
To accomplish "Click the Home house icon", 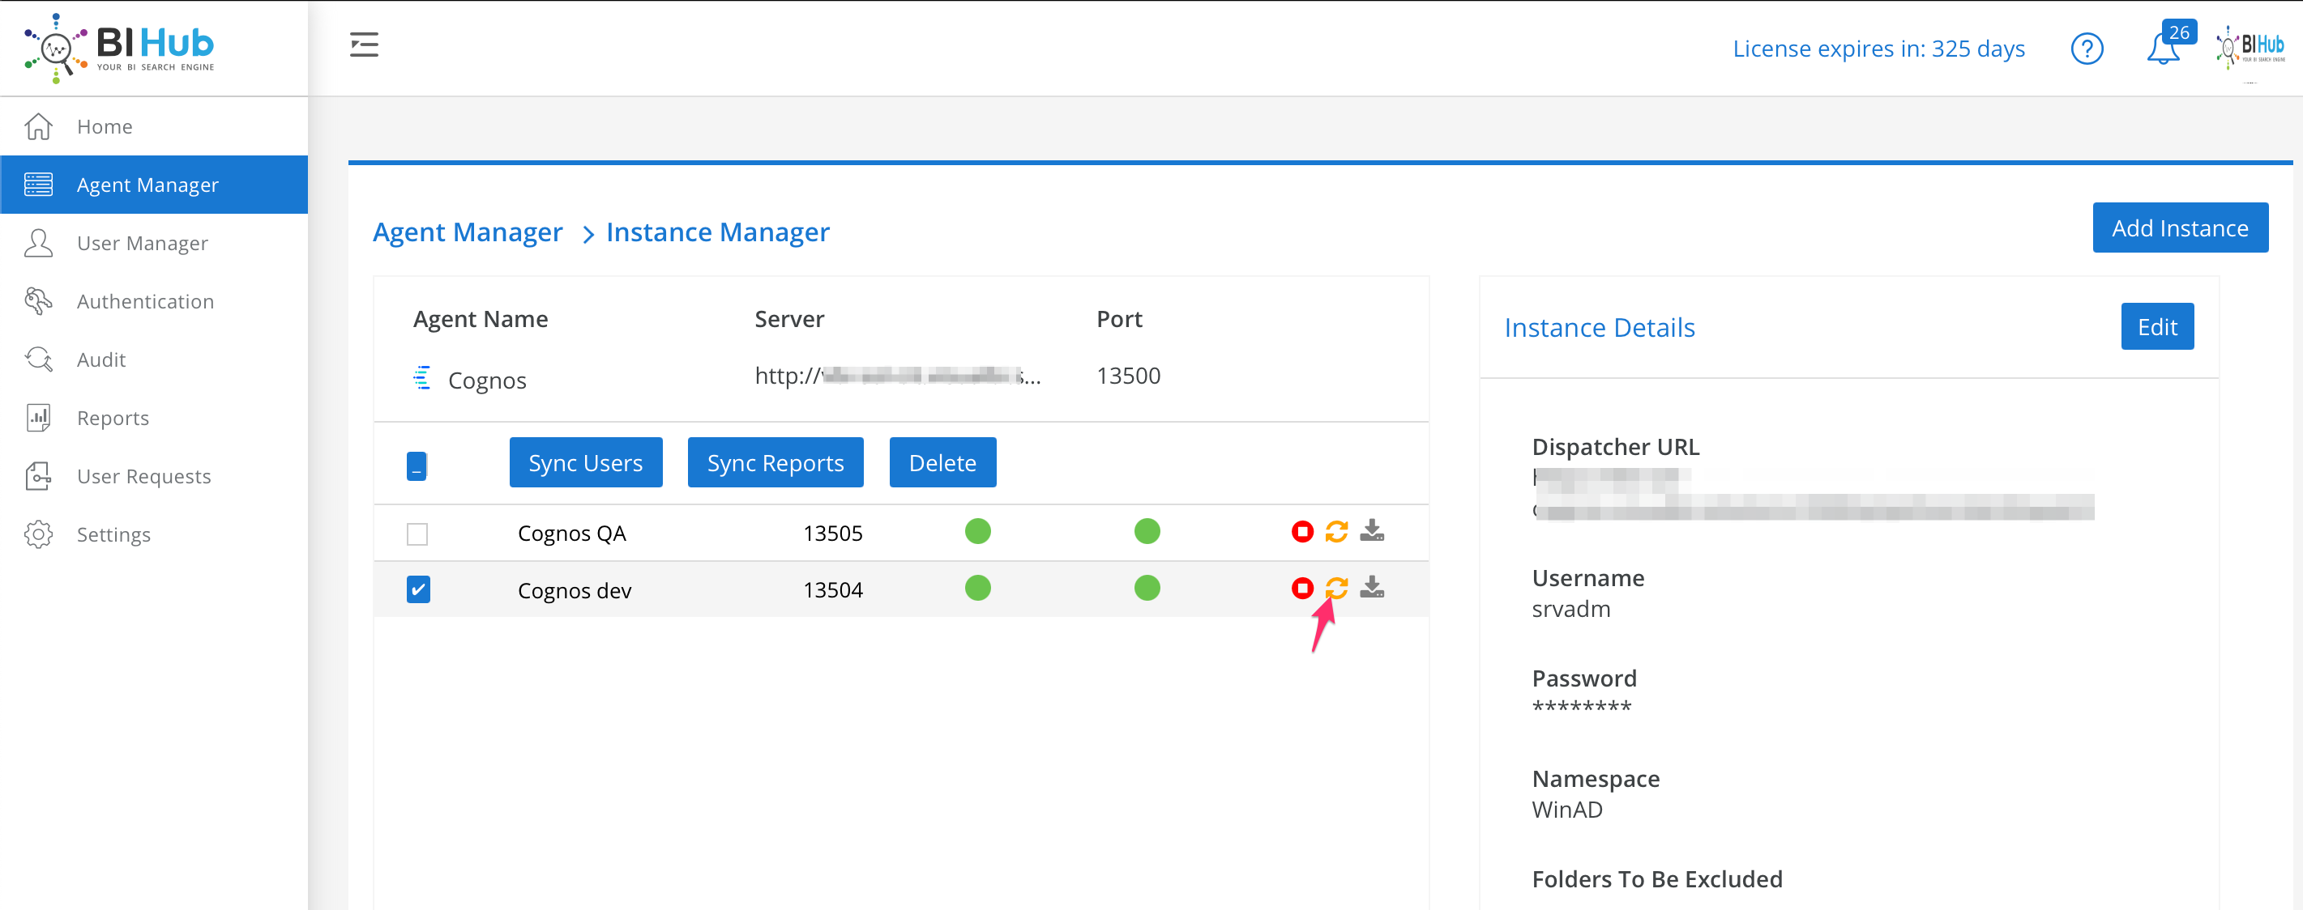I will [x=38, y=126].
